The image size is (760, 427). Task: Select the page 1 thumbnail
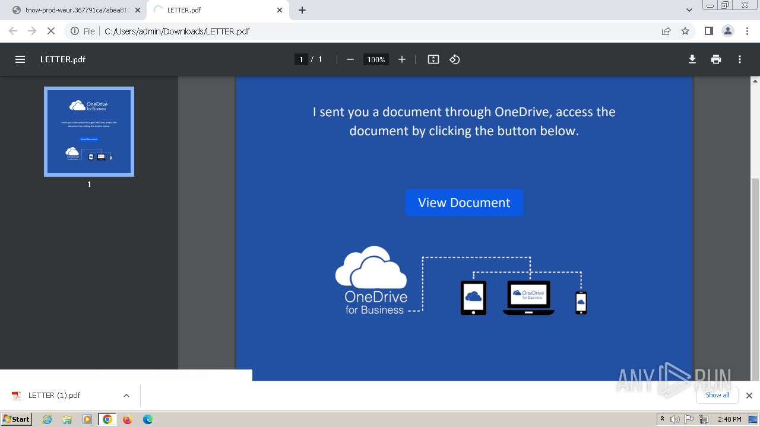tap(89, 132)
